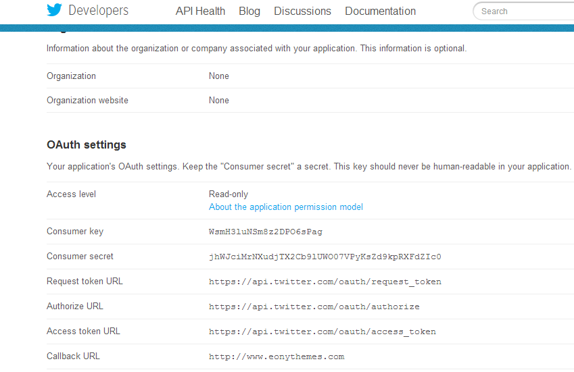The width and height of the screenshot is (574, 372).
Task: Click the request_token URL value
Action: click(x=325, y=282)
